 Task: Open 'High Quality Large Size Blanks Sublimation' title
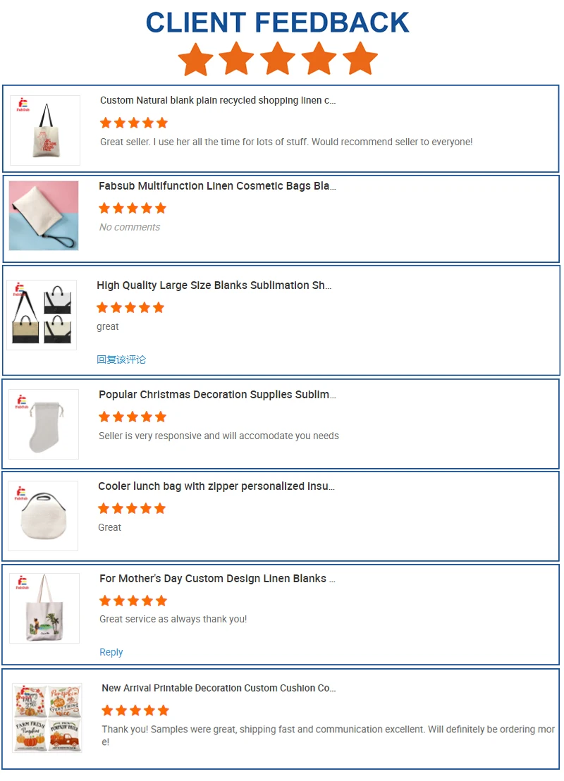214,285
